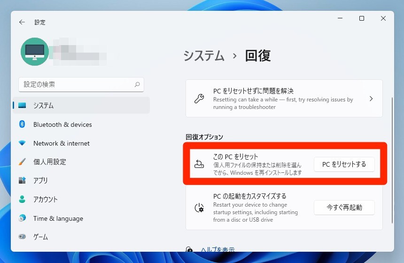Image resolution: width=404 pixels, height=263 pixels.
Task: Click the content area vertical scrollbar
Action: tap(392, 161)
